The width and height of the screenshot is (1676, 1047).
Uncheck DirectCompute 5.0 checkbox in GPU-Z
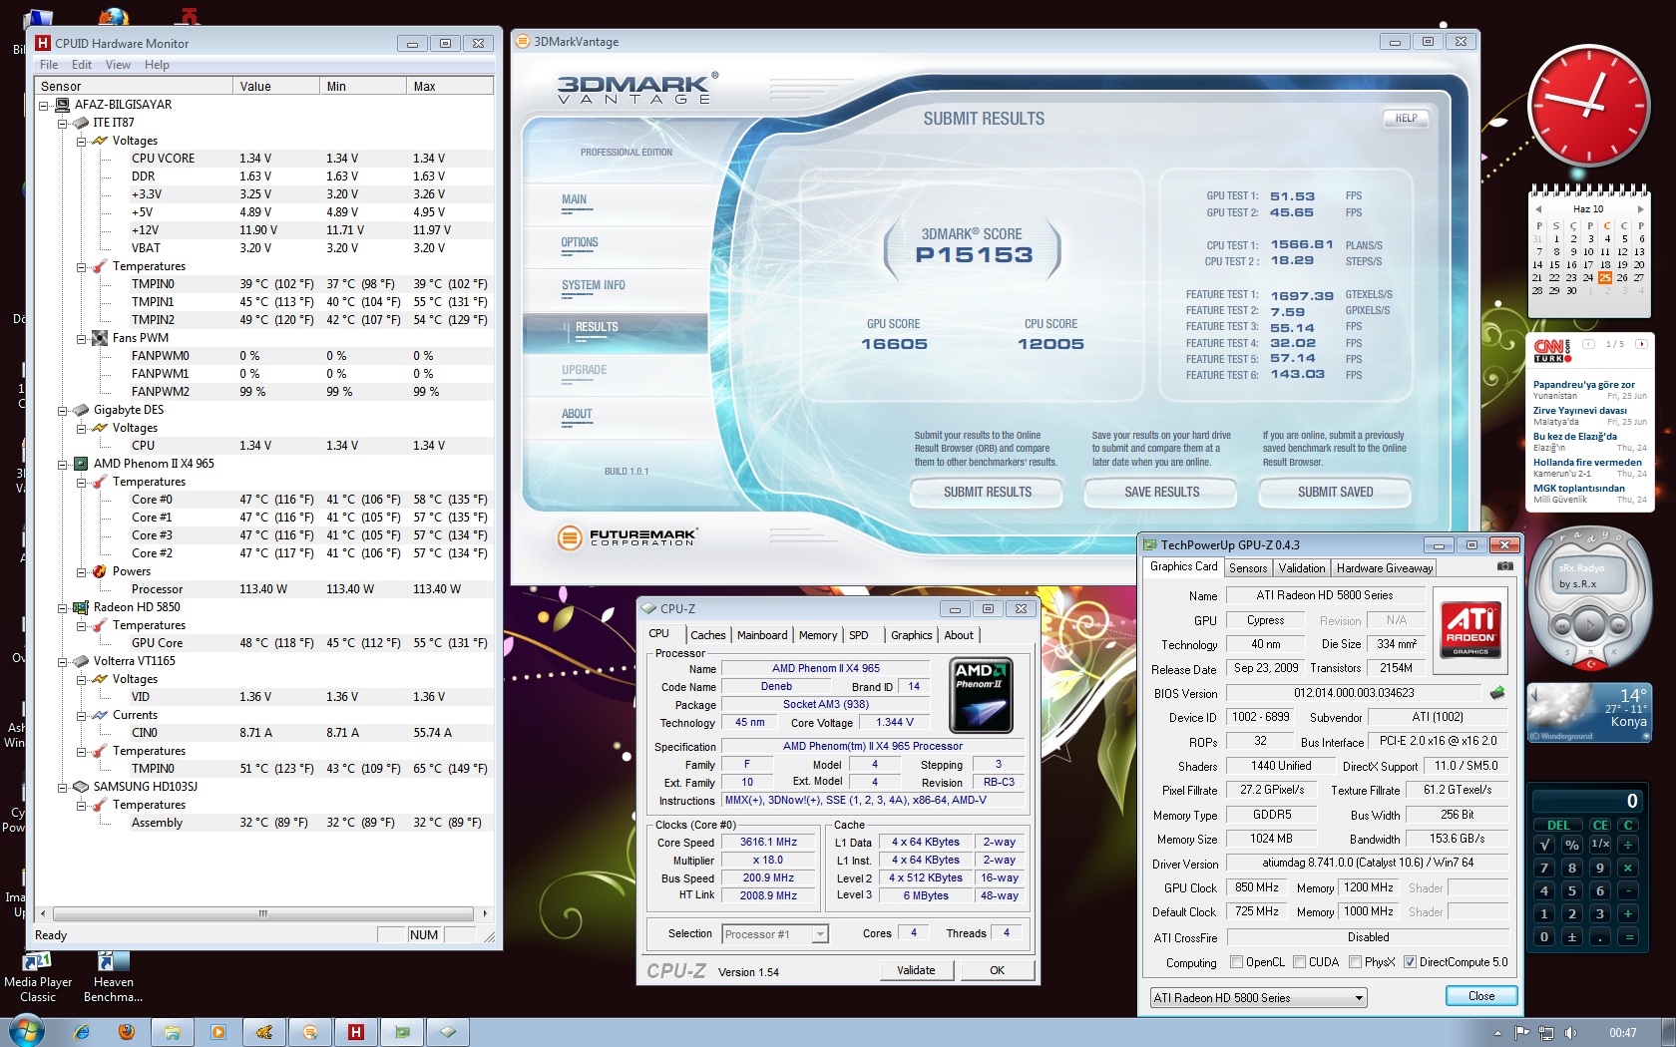(x=1411, y=962)
